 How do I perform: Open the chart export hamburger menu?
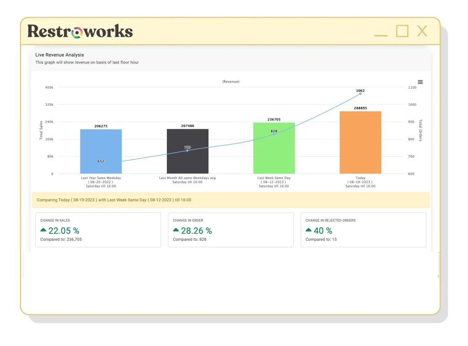420,82
